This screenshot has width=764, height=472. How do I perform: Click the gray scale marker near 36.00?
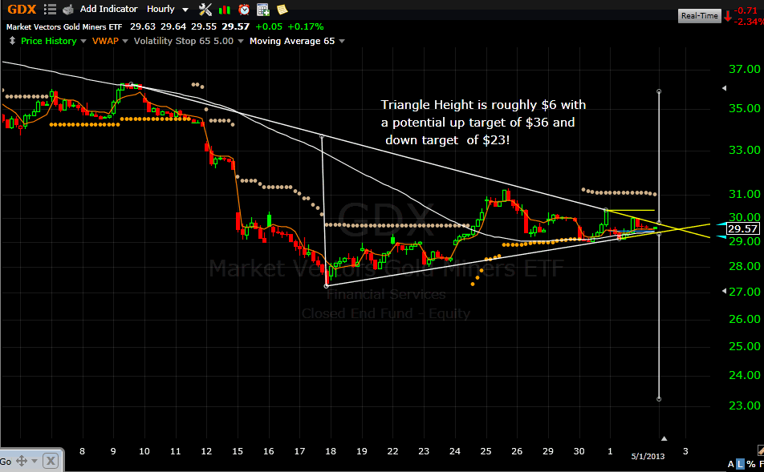click(724, 88)
